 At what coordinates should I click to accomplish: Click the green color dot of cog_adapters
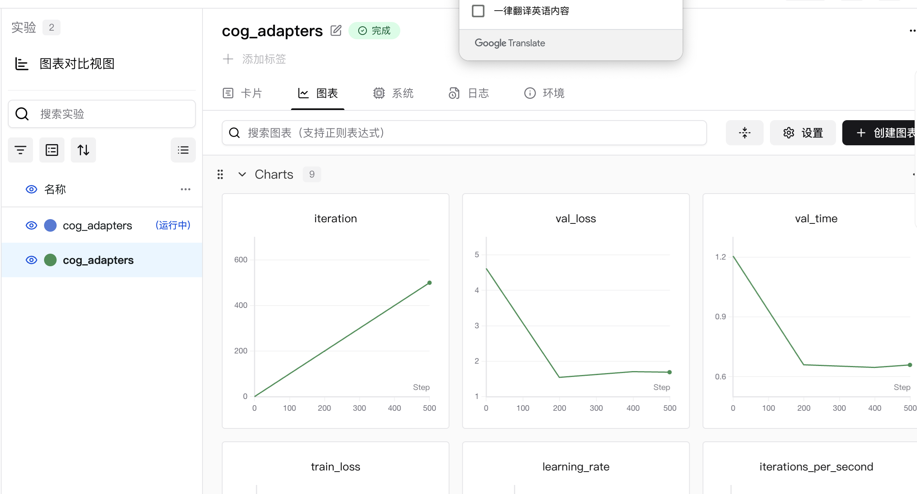(50, 260)
